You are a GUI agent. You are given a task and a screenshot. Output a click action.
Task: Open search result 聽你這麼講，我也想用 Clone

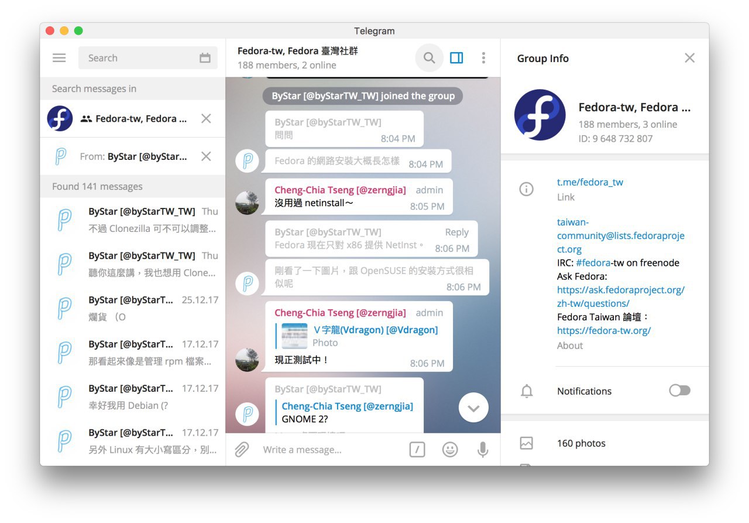click(x=132, y=265)
